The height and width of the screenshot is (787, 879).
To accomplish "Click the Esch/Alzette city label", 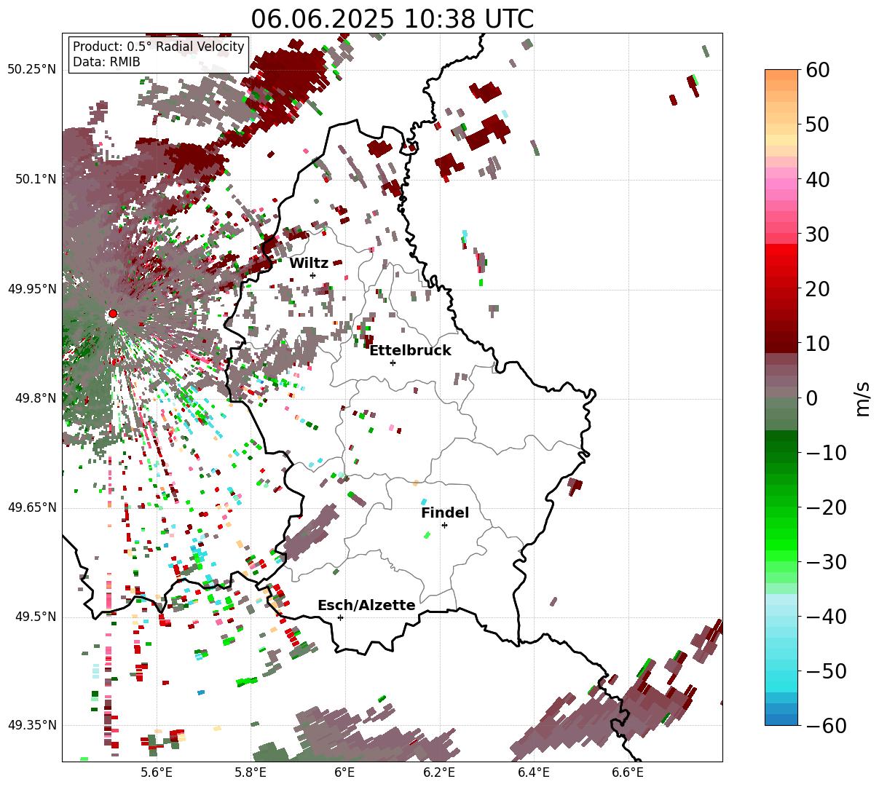I will (x=366, y=606).
